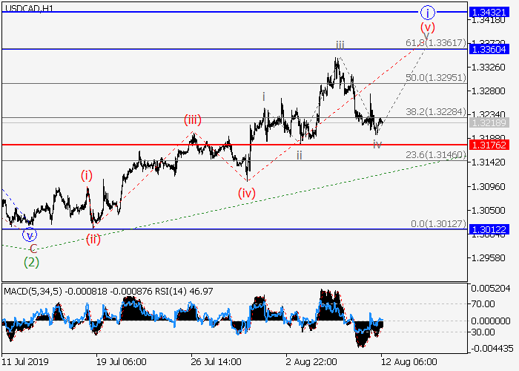519x371 pixels.
Task: Select the green (2) wave label
Action: (x=31, y=261)
